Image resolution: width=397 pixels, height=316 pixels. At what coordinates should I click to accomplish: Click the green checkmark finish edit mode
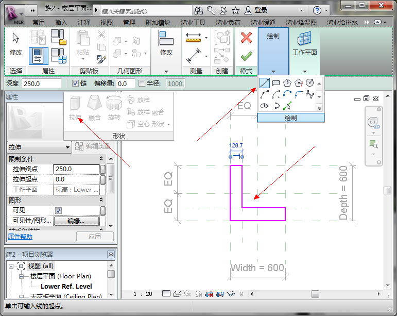(246, 56)
